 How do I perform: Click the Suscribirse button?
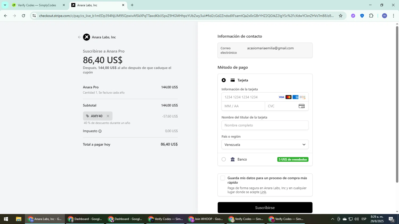(265, 208)
